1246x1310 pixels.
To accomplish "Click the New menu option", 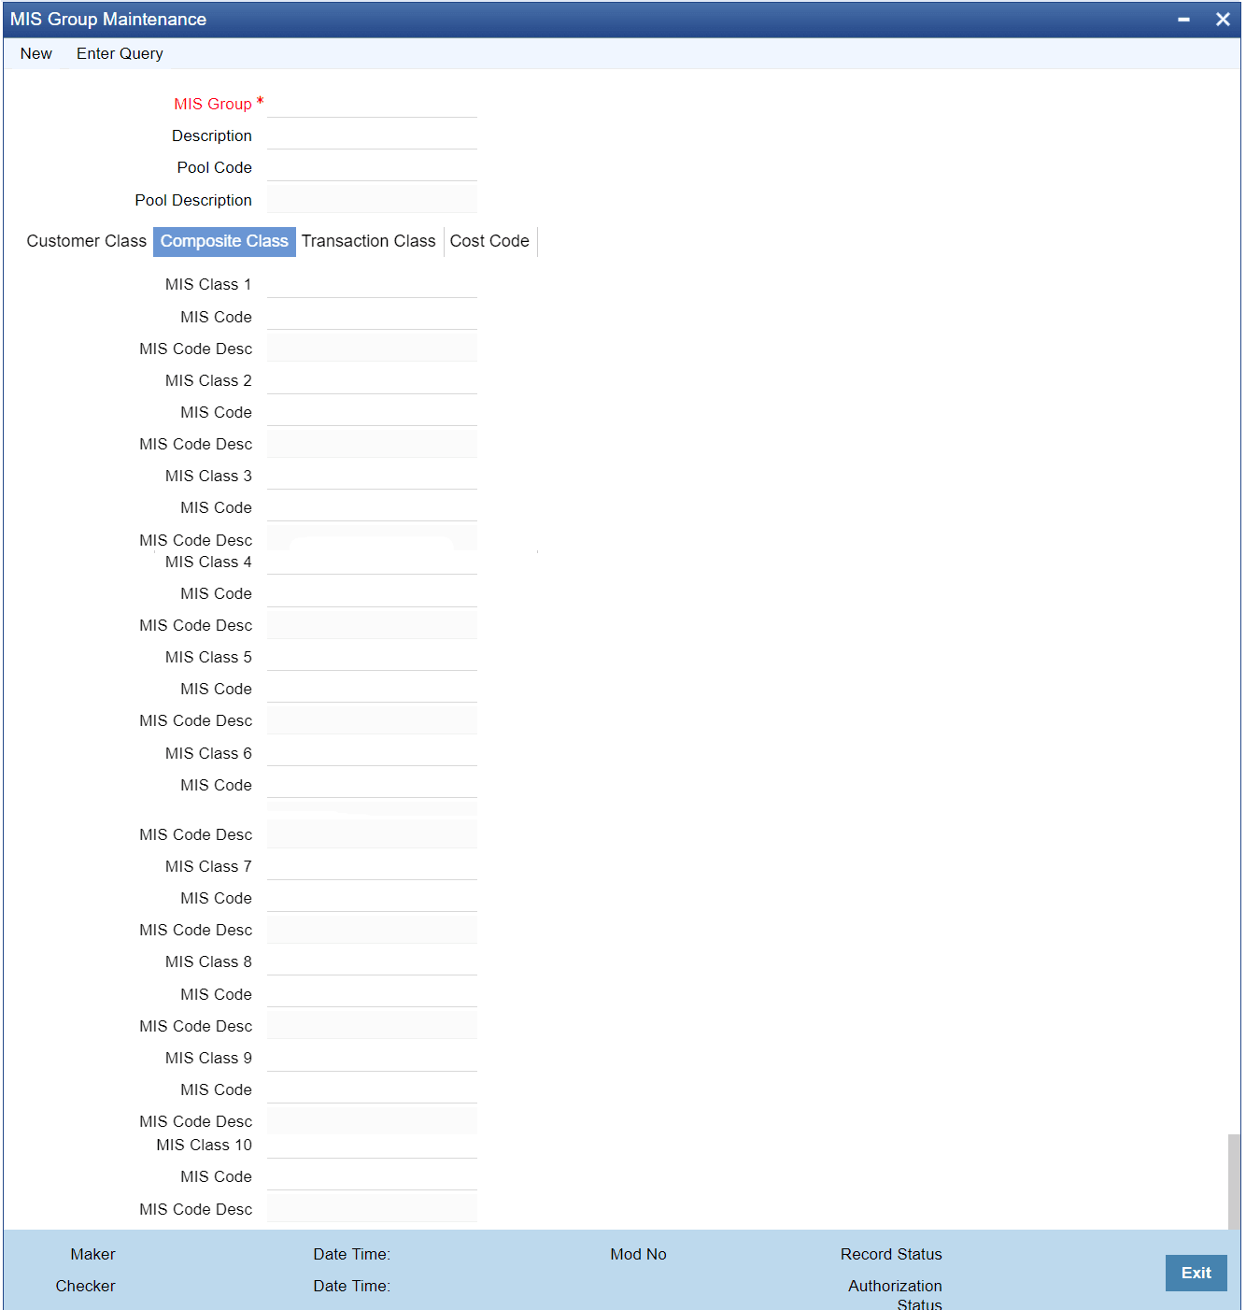I will point(36,53).
